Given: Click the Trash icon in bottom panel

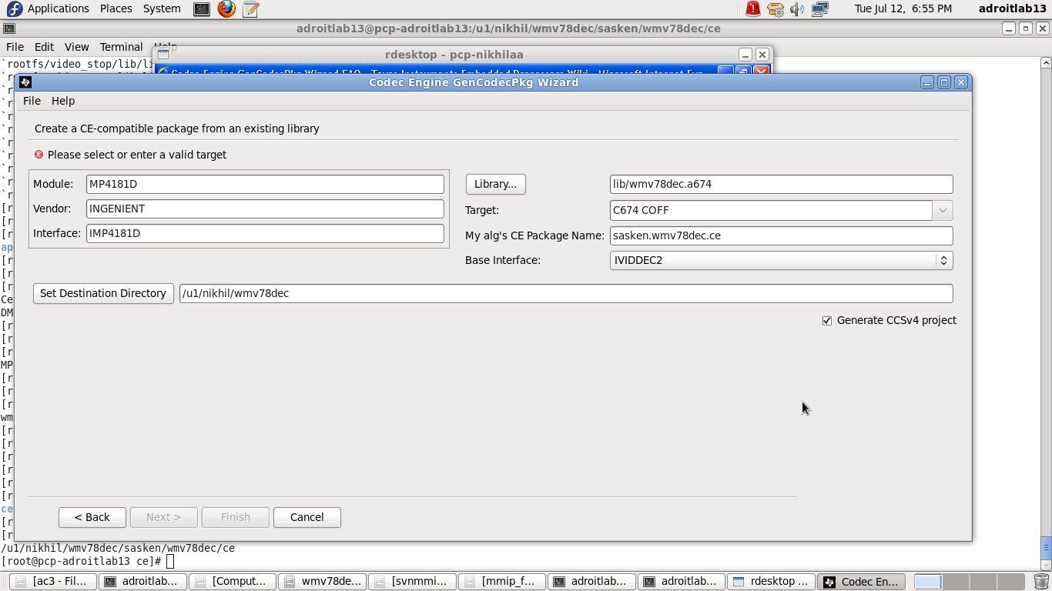Looking at the screenshot, I should 1041,582.
